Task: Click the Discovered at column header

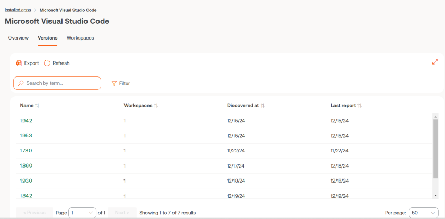Action: click(x=243, y=106)
